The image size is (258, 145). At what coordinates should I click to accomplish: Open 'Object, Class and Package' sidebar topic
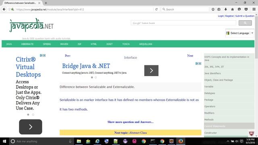click(218, 80)
